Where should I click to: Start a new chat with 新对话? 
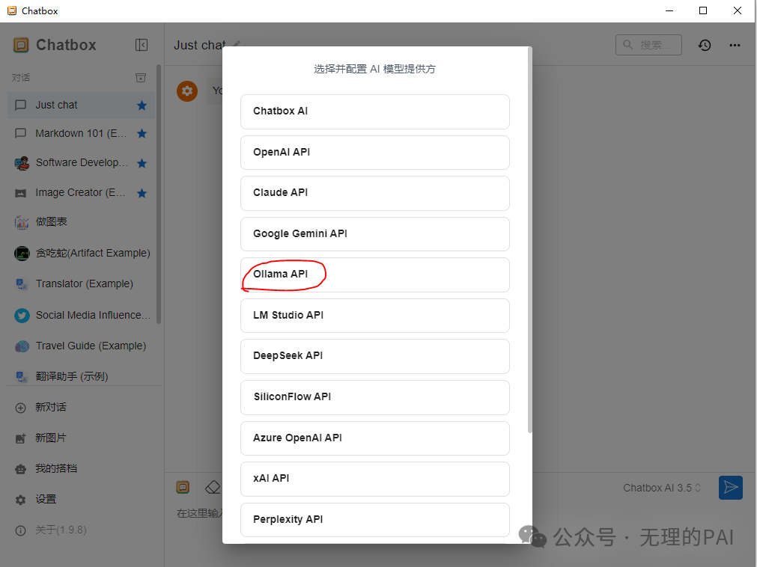point(82,408)
